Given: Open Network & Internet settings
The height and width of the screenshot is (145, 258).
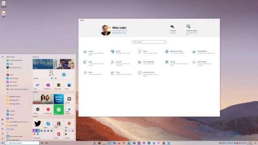Looking at the screenshot, I should click(x=175, y=52).
